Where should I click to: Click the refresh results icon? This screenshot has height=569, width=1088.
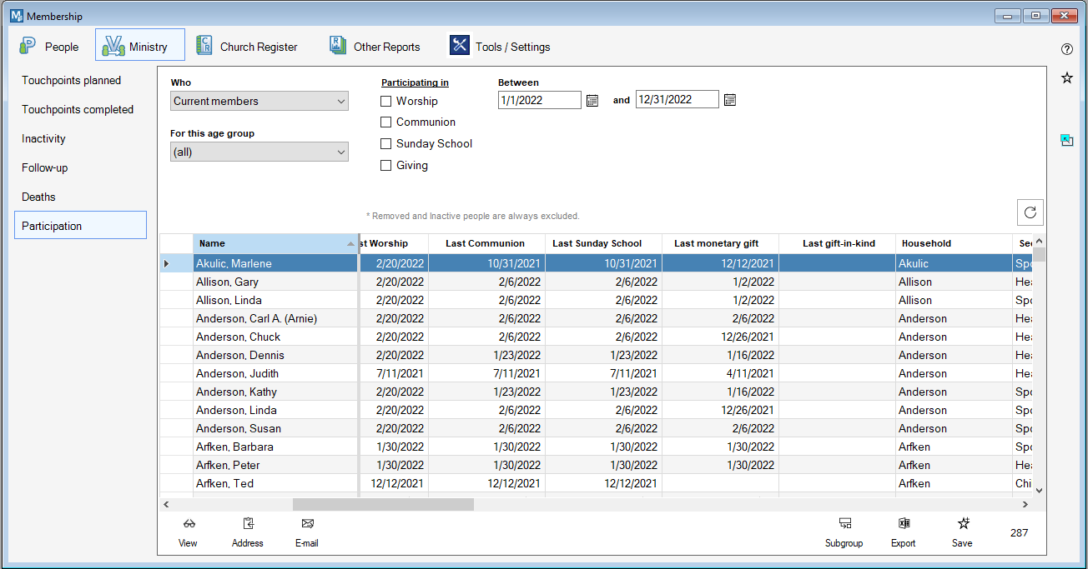click(1030, 212)
